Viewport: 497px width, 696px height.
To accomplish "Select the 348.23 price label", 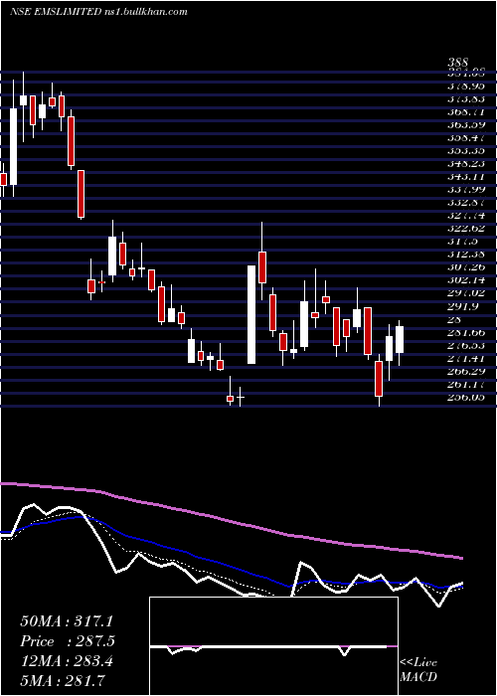I will (465, 163).
